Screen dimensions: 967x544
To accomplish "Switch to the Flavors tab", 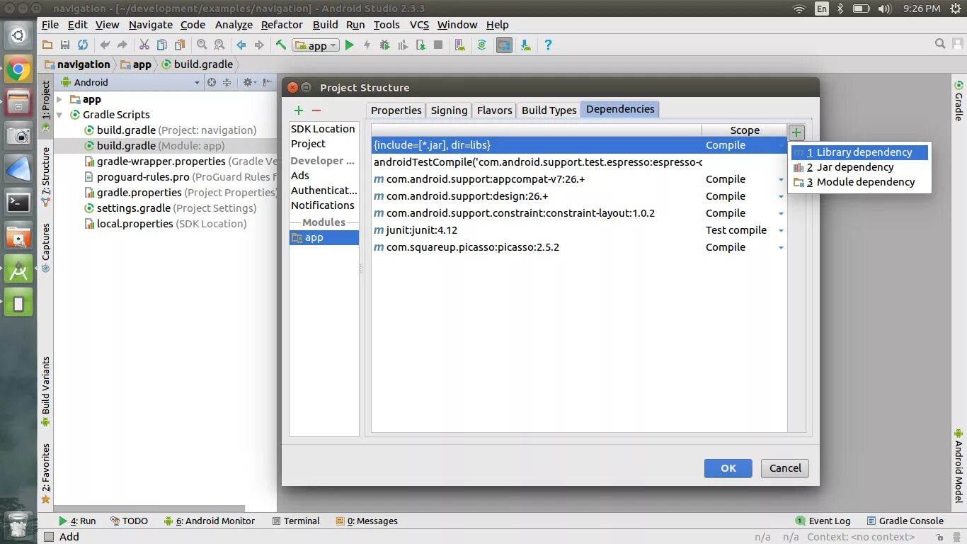I will pyautogui.click(x=494, y=110).
